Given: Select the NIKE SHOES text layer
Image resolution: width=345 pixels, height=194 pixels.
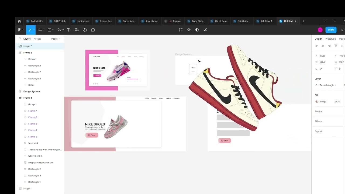Looking at the screenshot, I should [40, 156].
